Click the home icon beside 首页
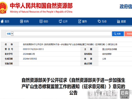Viewport: 132px width, 99px height. click(x=2, y=21)
